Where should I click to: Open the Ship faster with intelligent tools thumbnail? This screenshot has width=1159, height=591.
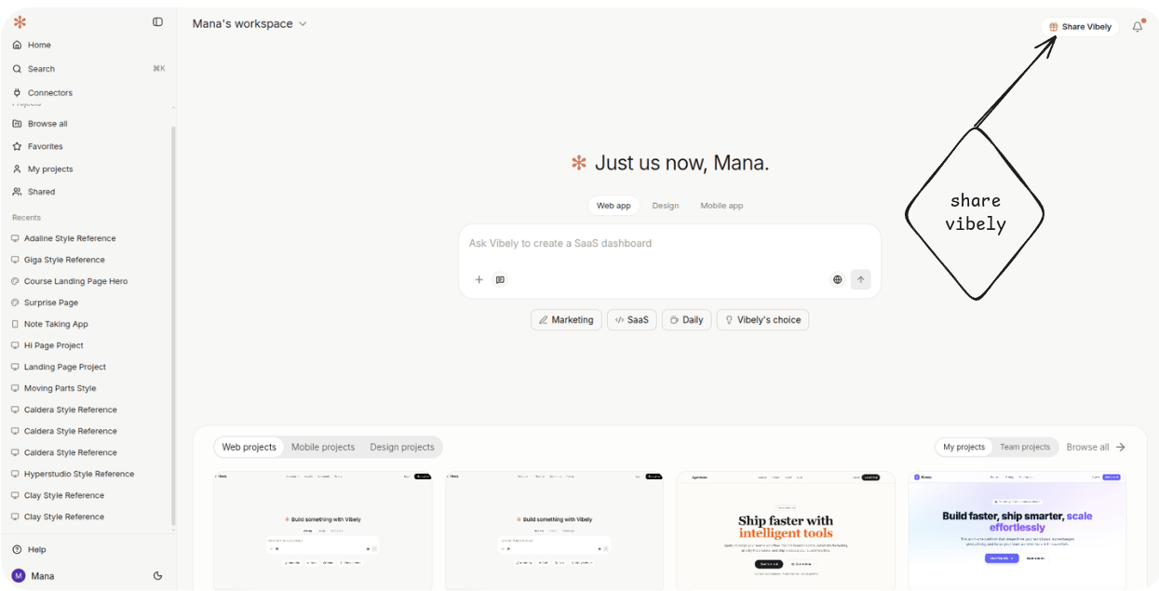pyautogui.click(x=786, y=531)
